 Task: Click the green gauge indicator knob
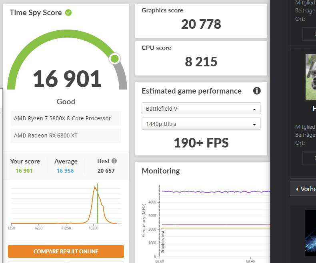tap(115, 59)
